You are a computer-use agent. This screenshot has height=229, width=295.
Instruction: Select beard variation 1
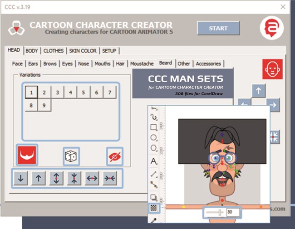(x=31, y=93)
